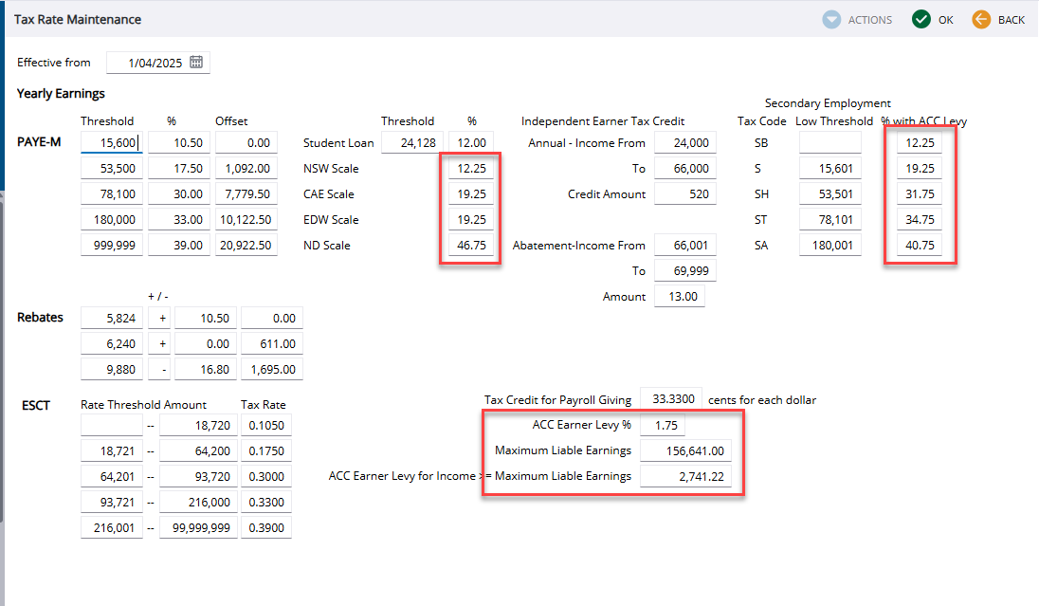
Task: Select the ACC Earner Levy % field
Action: pos(662,426)
